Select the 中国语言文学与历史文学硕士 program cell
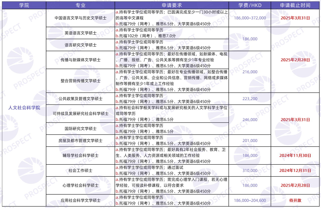 81,18
